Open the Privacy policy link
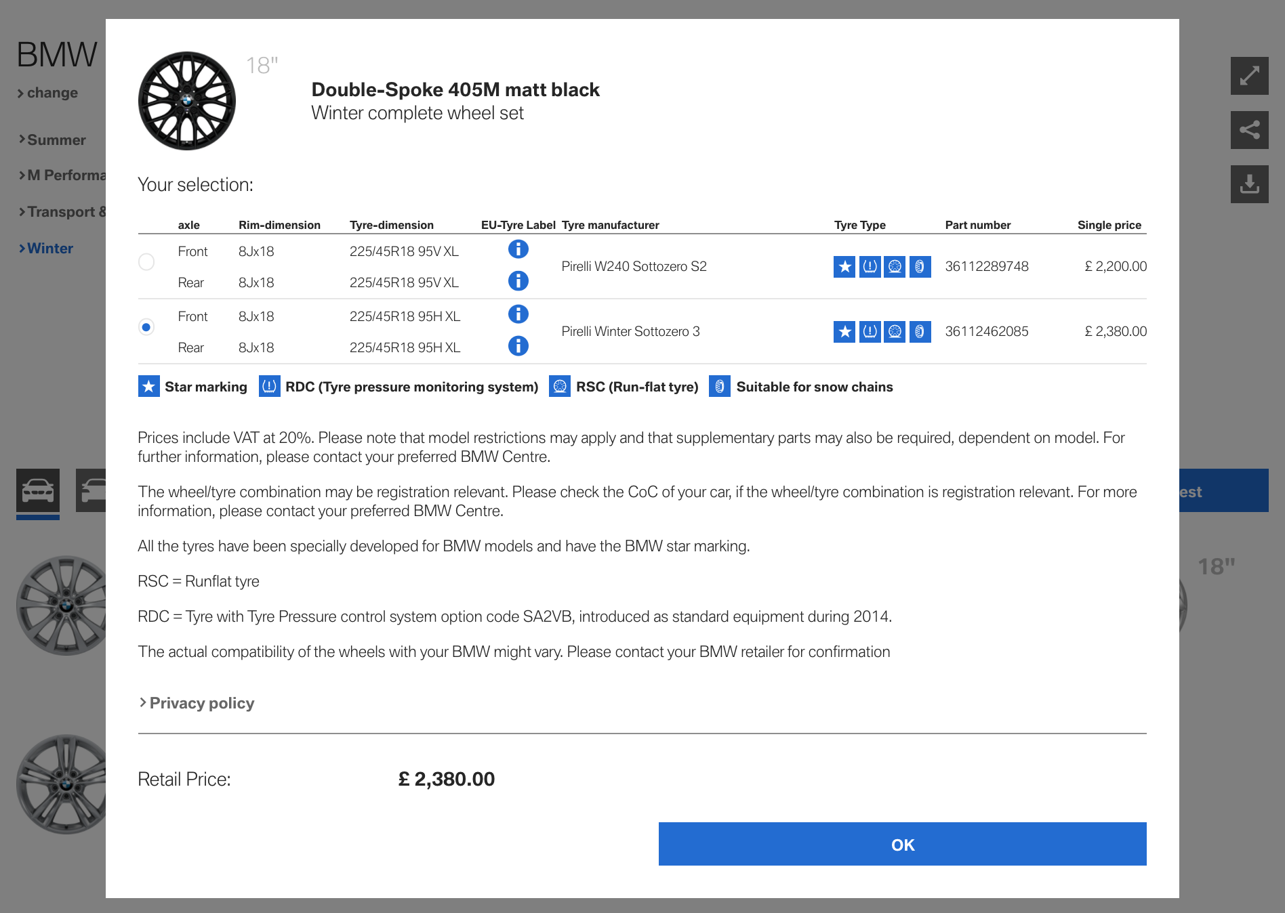 [197, 703]
